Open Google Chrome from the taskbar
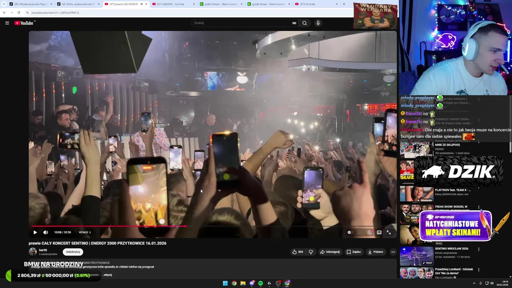The height and width of the screenshot is (288, 512). (x=234, y=283)
